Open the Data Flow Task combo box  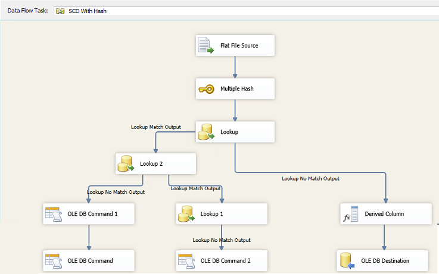pos(247,11)
